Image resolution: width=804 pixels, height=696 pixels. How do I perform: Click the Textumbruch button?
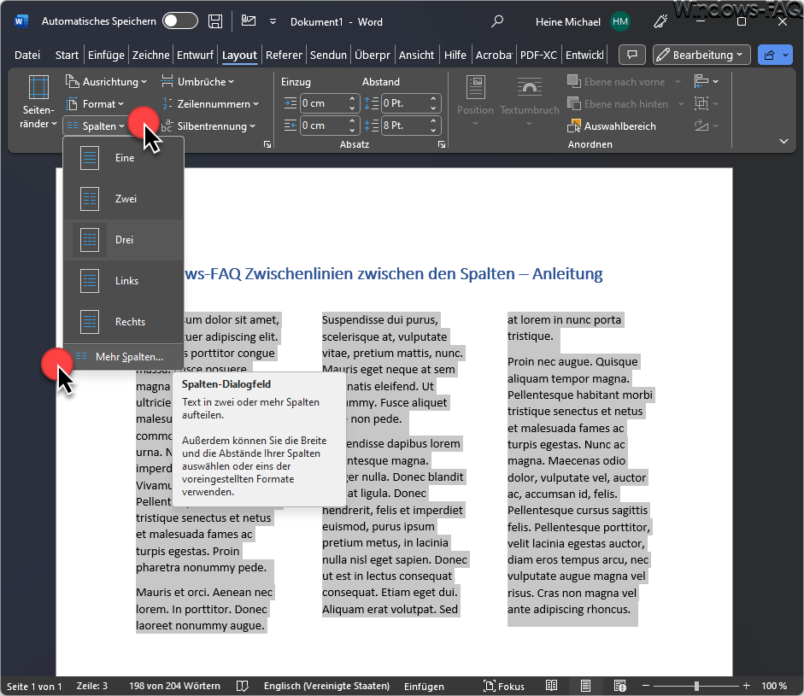coord(529,101)
